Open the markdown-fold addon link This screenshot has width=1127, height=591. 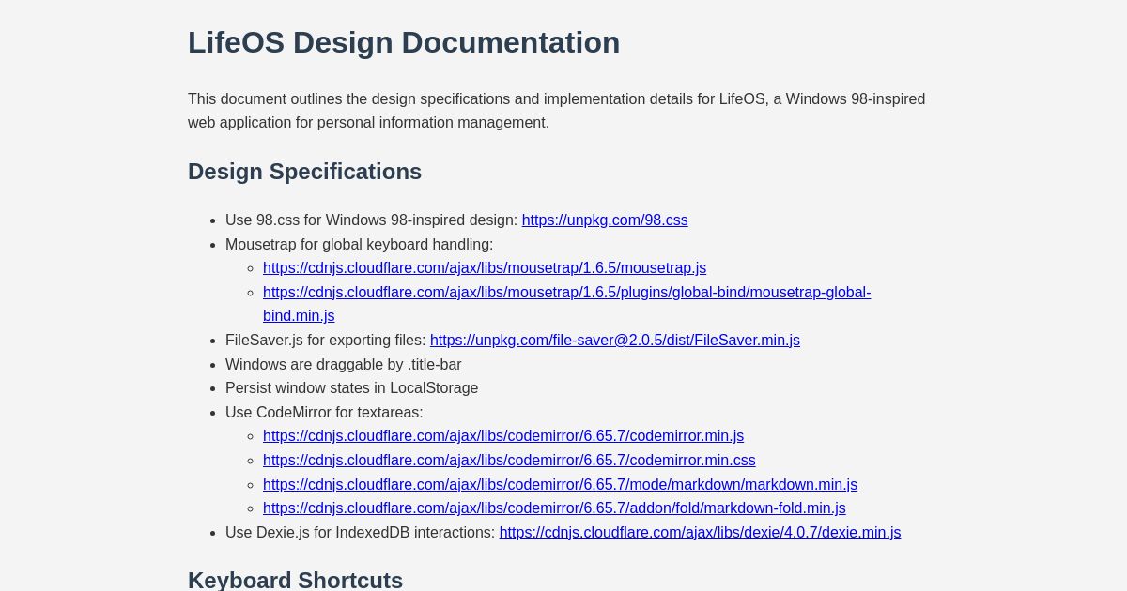point(554,508)
